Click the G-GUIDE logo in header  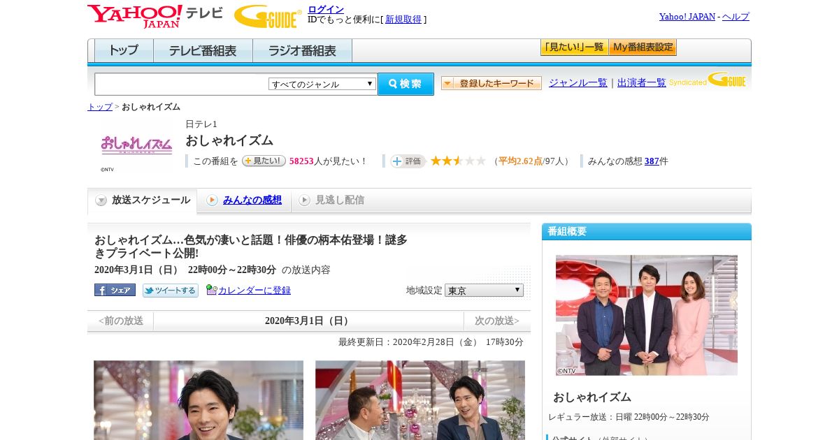click(x=268, y=16)
